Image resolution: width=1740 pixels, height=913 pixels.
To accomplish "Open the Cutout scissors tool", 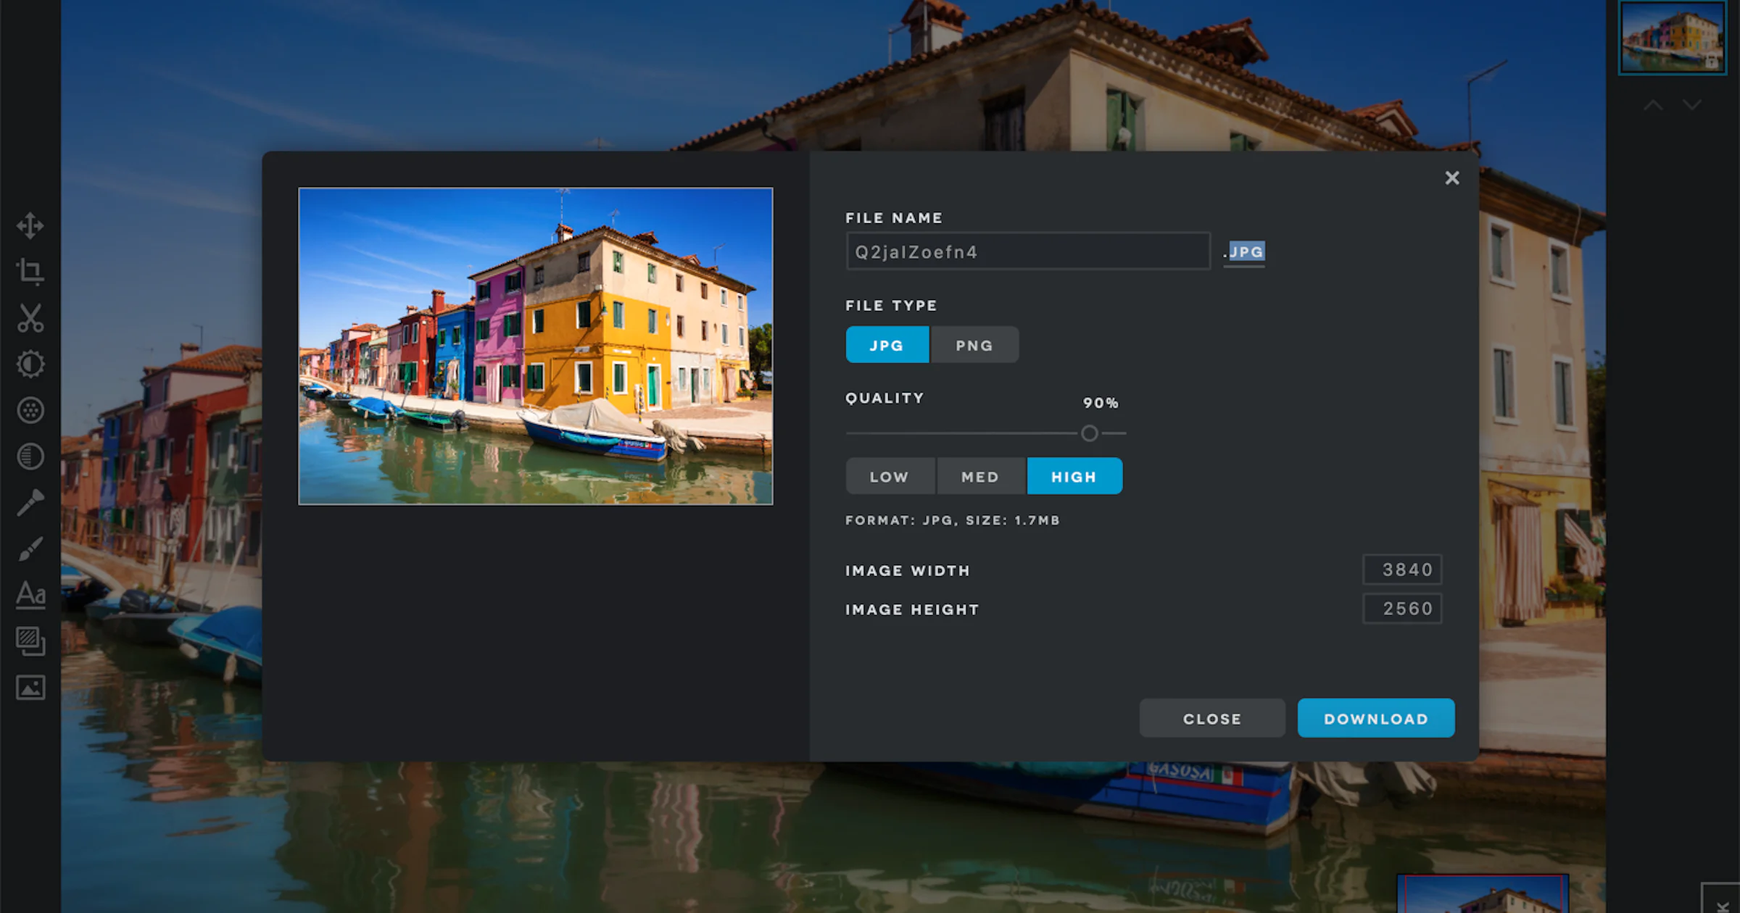I will (30, 317).
